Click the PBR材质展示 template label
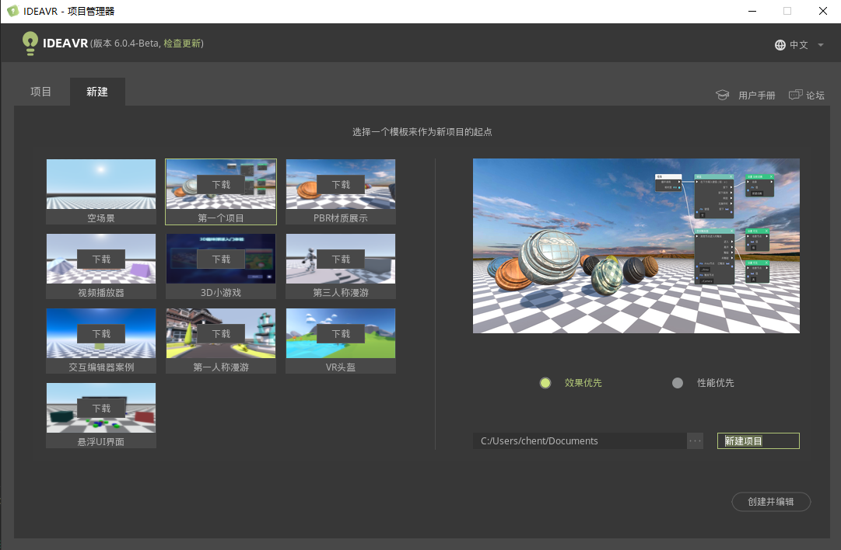Screen dimensions: 841x550 tap(341, 218)
